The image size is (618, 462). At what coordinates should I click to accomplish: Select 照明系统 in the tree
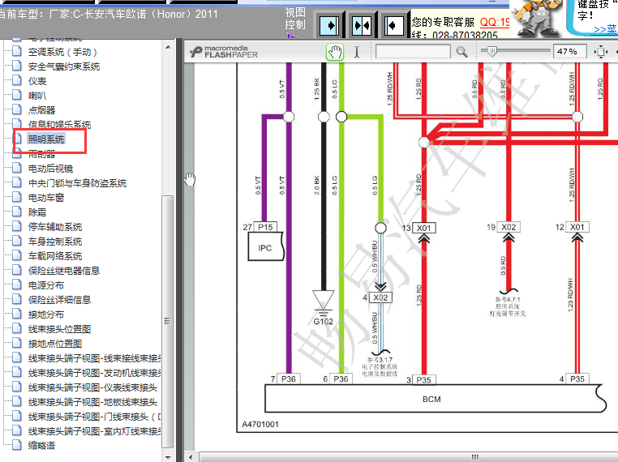(45, 139)
